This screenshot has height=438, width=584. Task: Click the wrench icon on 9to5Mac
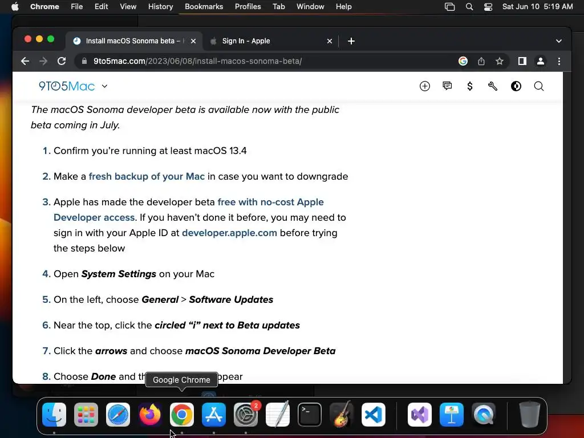(492, 86)
